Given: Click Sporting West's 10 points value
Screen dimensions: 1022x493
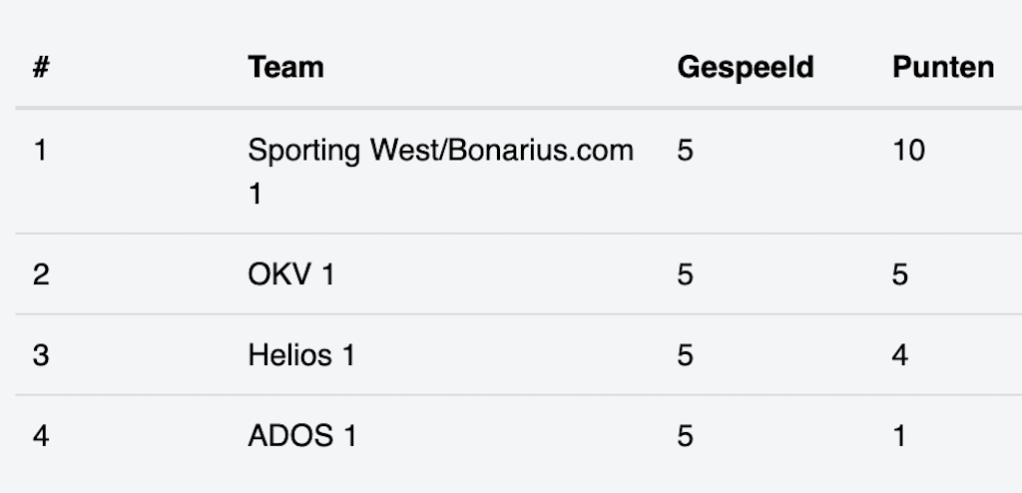Looking at the screenshot, I should pyautogui.click(x=908, y=152).
